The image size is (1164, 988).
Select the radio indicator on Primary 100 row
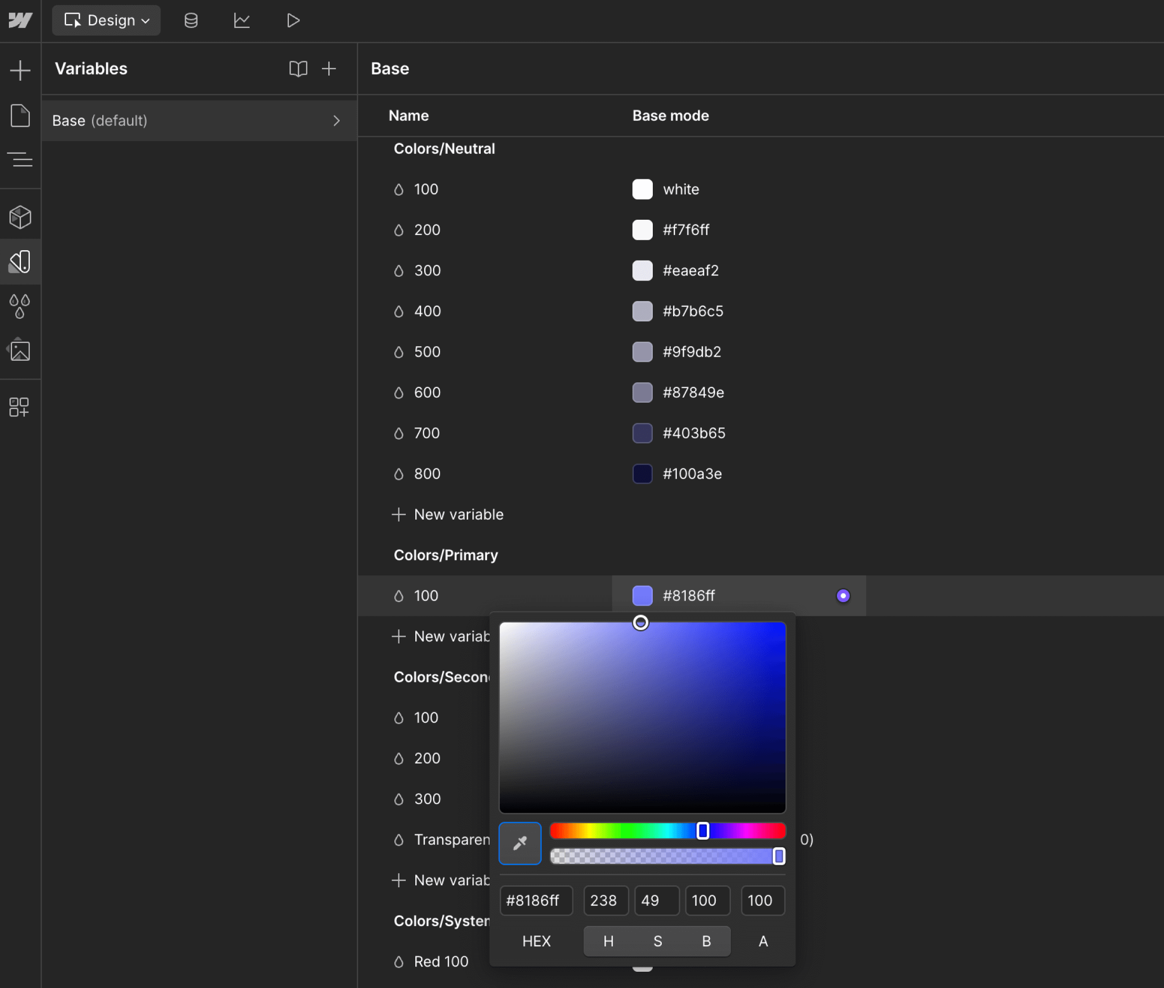coord(843,595)
